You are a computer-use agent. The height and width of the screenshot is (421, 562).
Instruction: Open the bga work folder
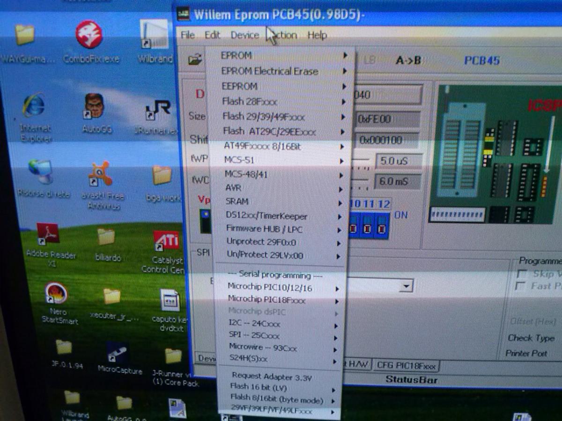coord(163,183)
